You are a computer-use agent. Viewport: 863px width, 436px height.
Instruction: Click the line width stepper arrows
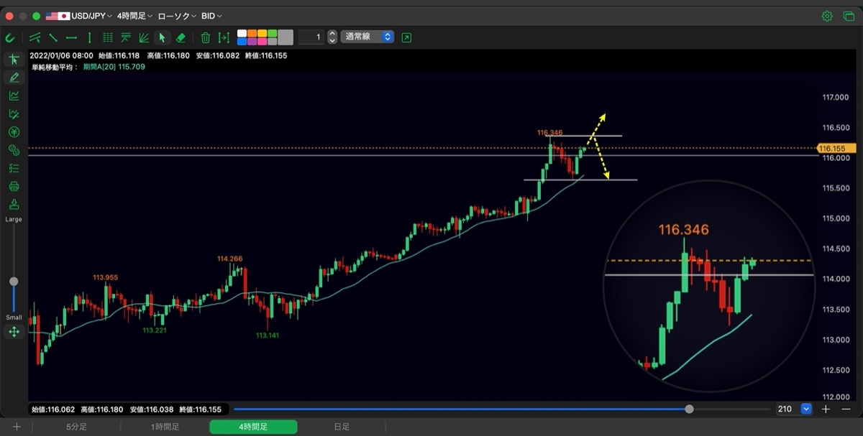332,37
